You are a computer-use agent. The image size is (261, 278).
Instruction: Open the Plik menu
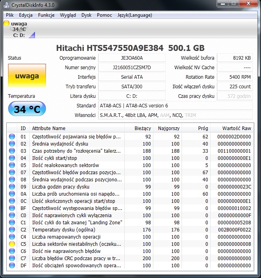coord(10,15)
